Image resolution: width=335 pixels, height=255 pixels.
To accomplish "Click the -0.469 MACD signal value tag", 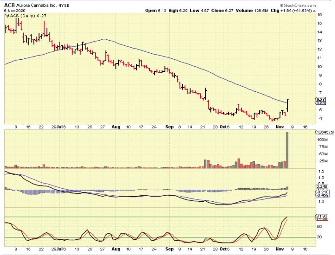I will 322,195.
